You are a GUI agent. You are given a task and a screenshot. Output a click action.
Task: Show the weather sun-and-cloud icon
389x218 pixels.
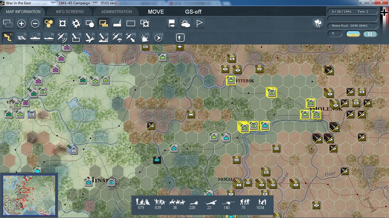click(x=186, y=24)
